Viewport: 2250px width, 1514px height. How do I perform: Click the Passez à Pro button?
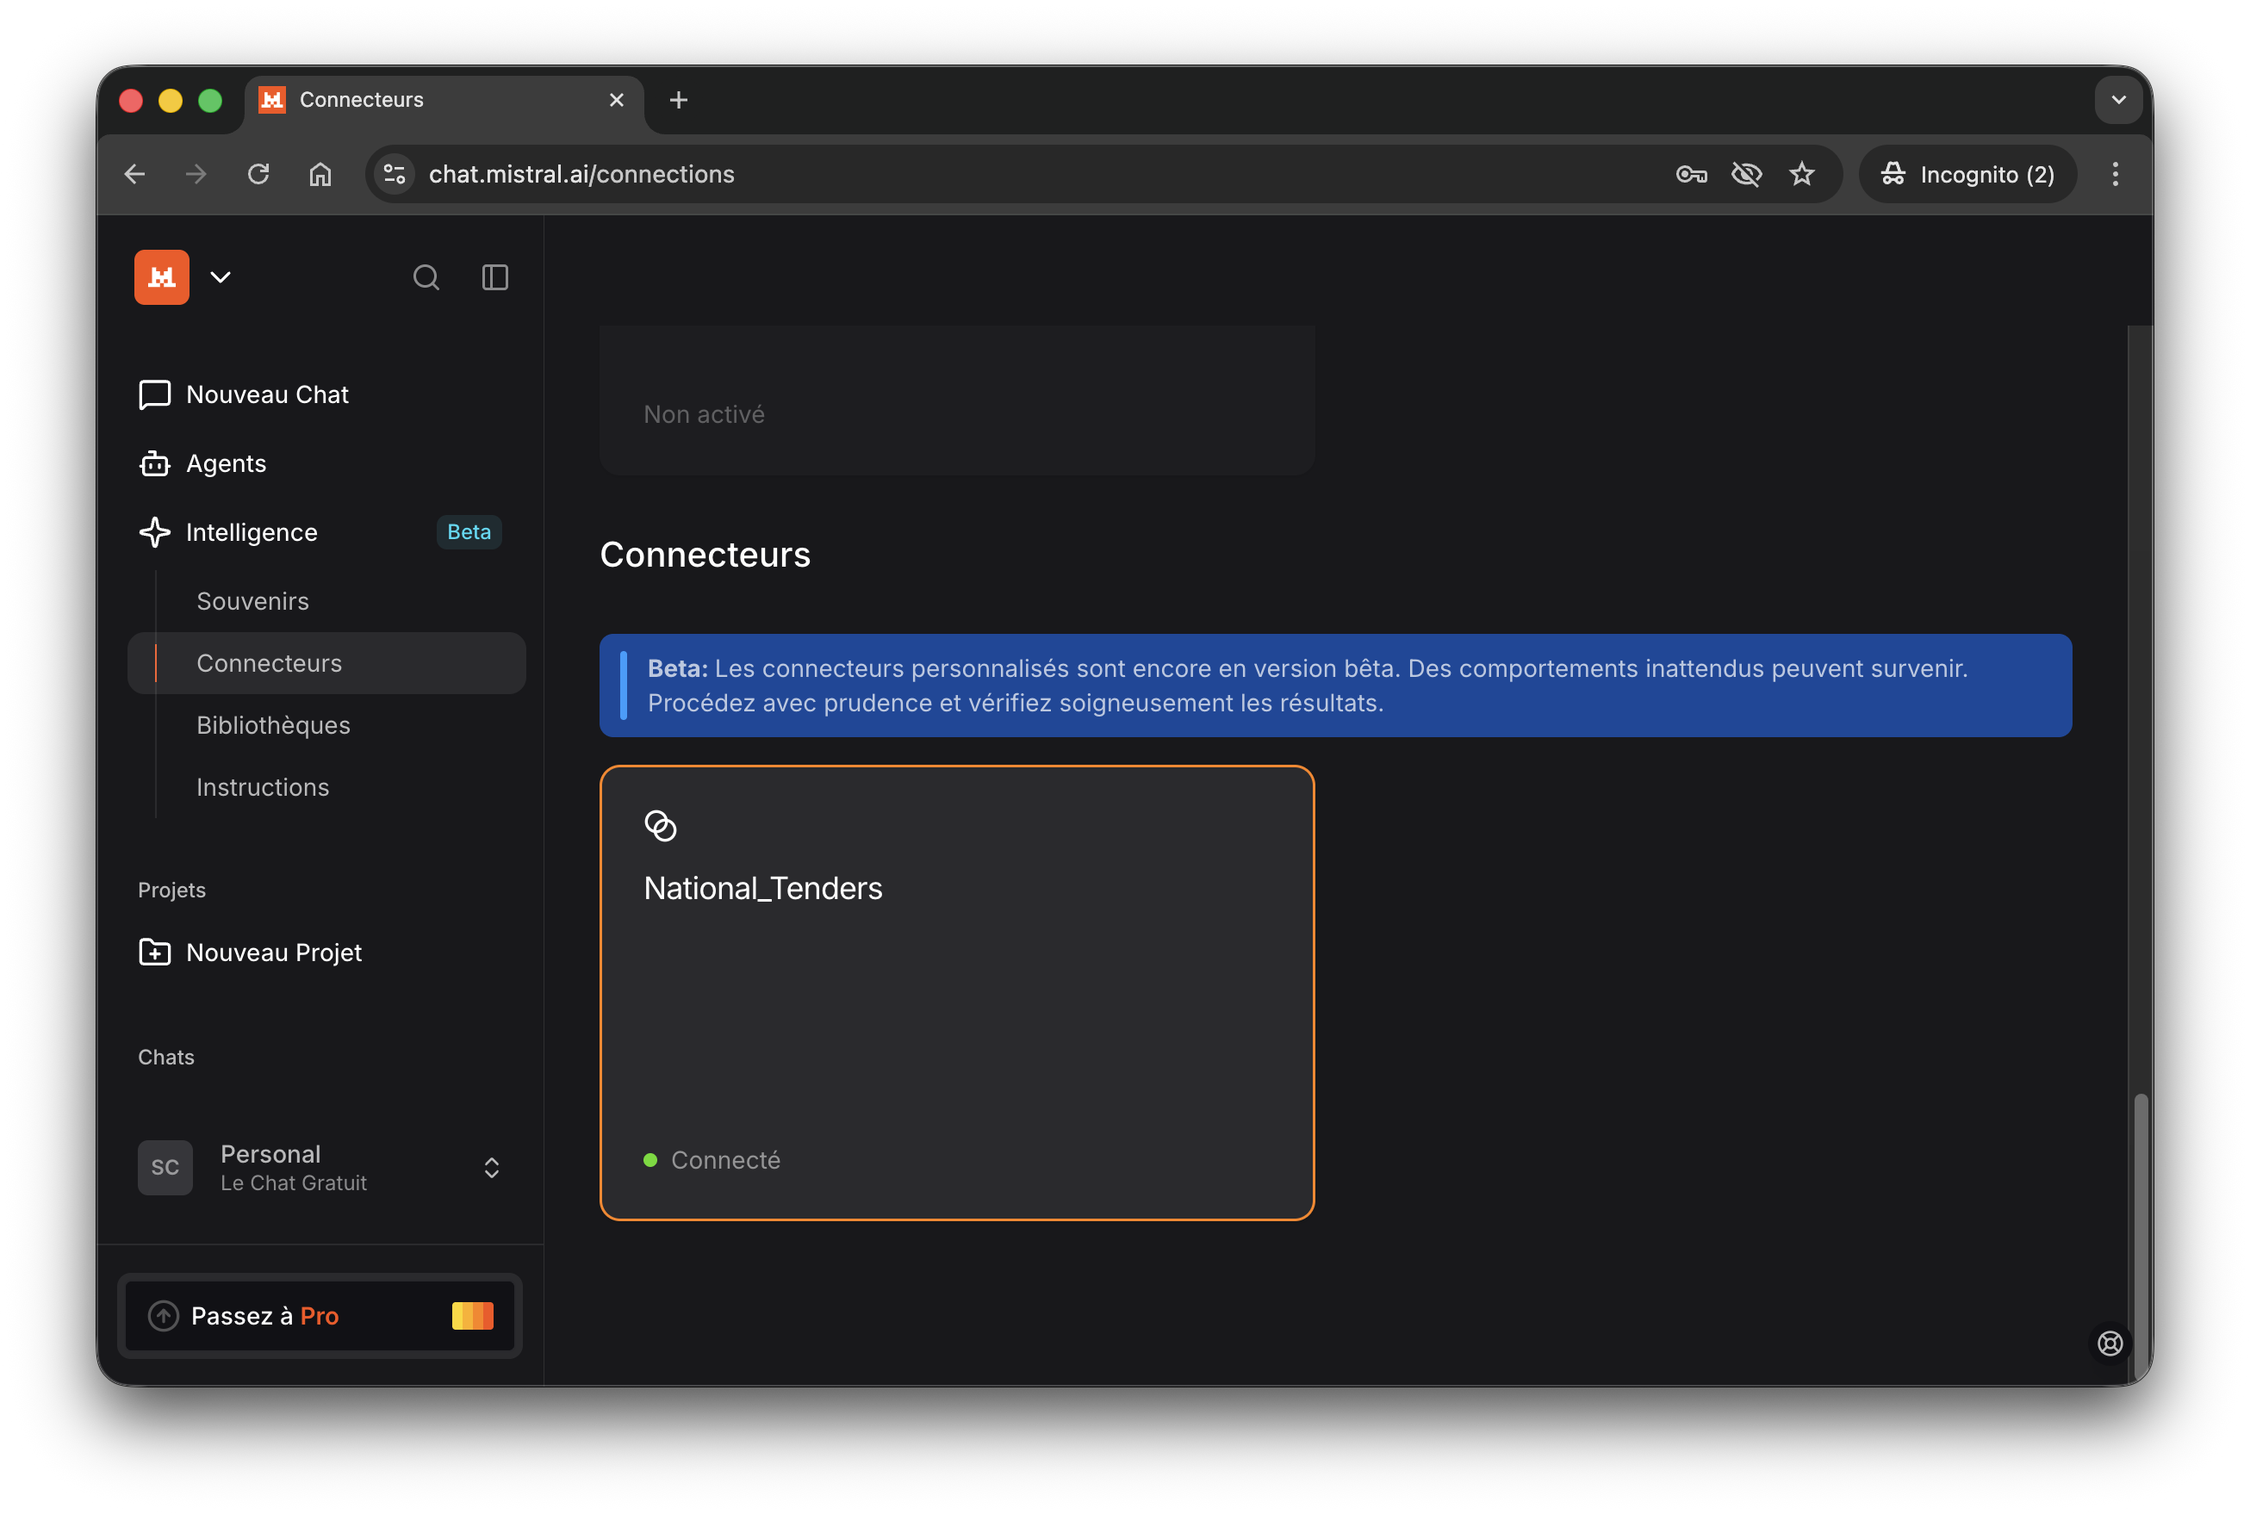click(320, 1315)
